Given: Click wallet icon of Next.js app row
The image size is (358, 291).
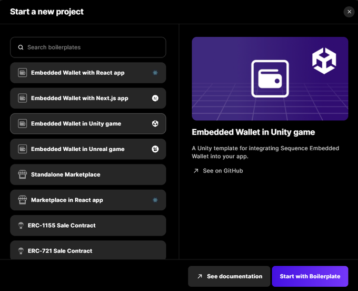Looking at the screenshot, I should point(22,98).
